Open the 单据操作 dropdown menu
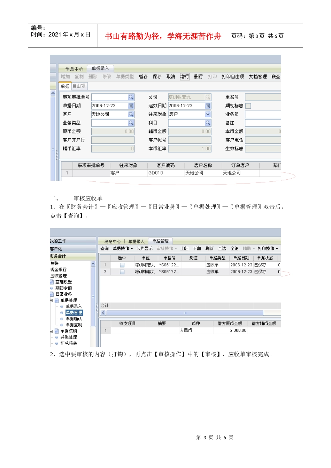 click(x=123, y=249)
